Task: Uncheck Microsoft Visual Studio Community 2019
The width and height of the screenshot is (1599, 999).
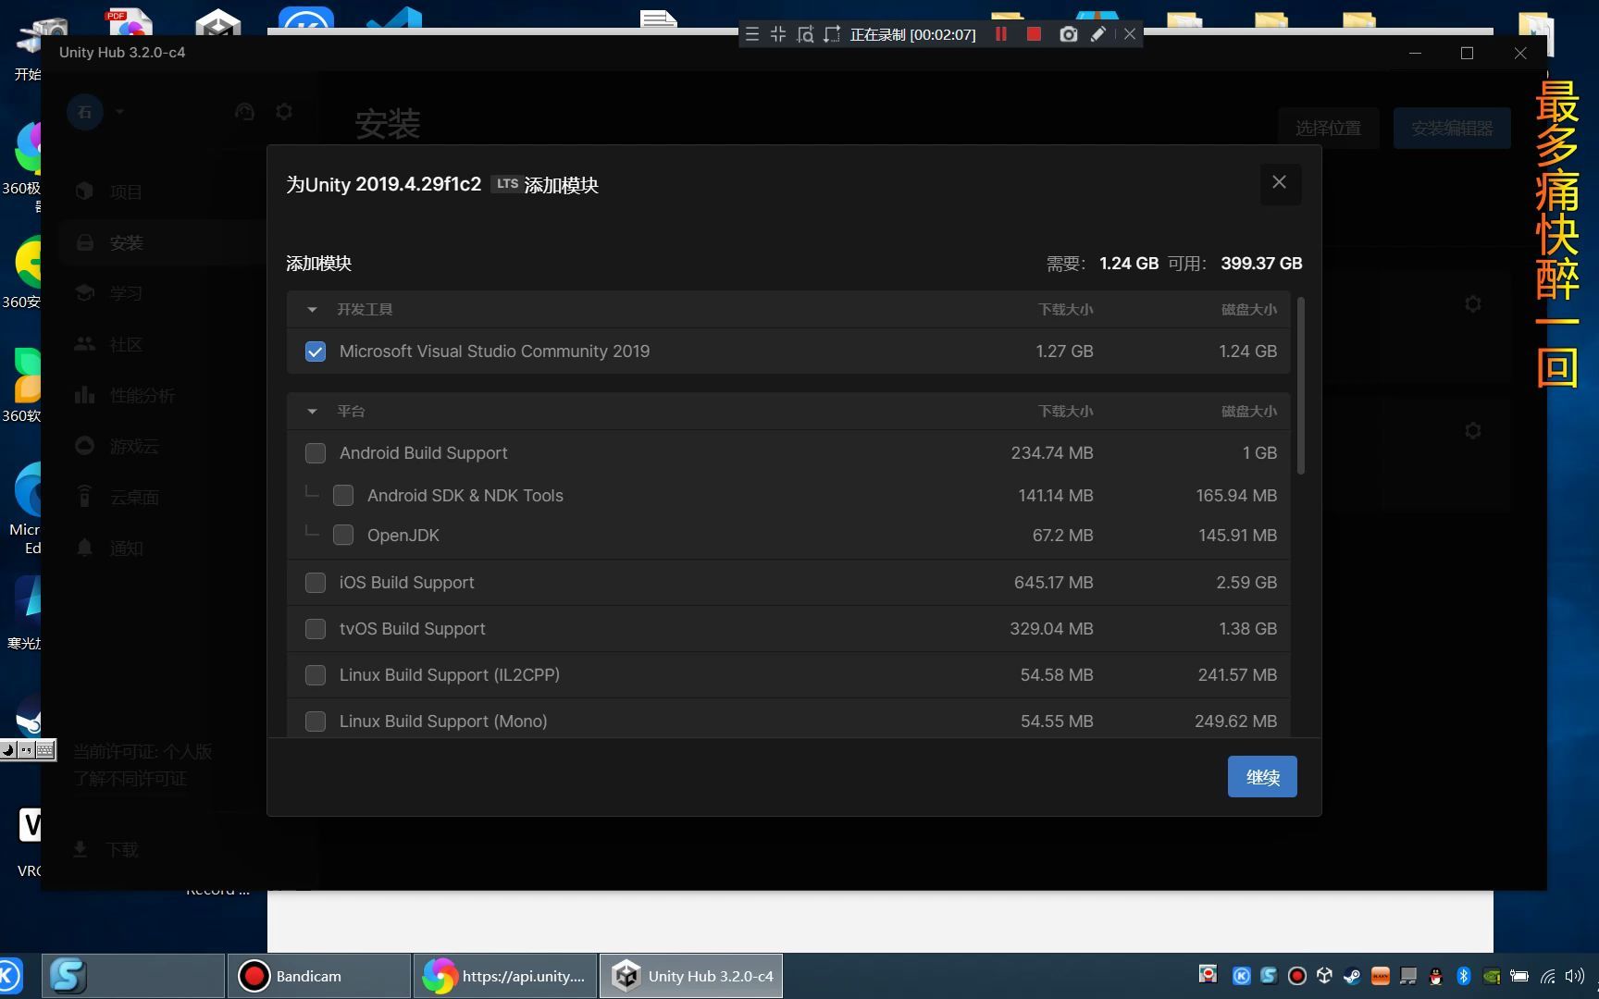Action: click(x=316, y=351)
